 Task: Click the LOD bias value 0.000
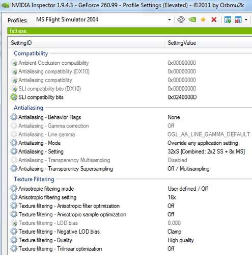tap(174, 223)
